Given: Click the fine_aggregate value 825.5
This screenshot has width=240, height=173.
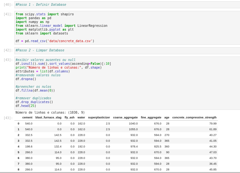Looking at the screenshot, I should [158, 147].
